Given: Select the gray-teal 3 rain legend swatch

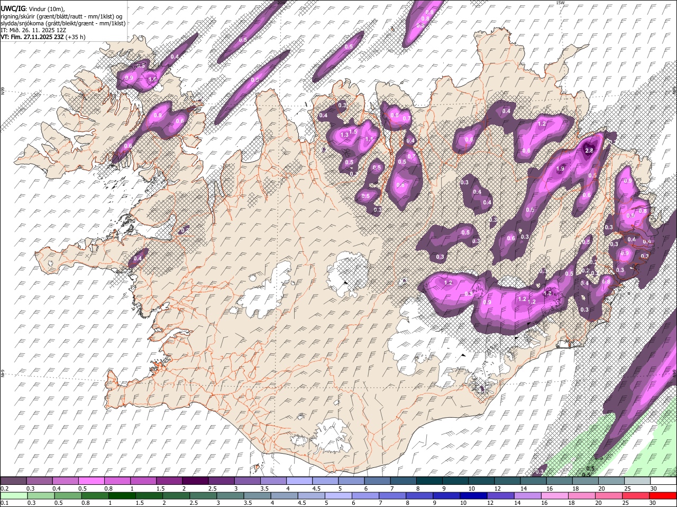Looking at the screenshot, I should [230, 495].
